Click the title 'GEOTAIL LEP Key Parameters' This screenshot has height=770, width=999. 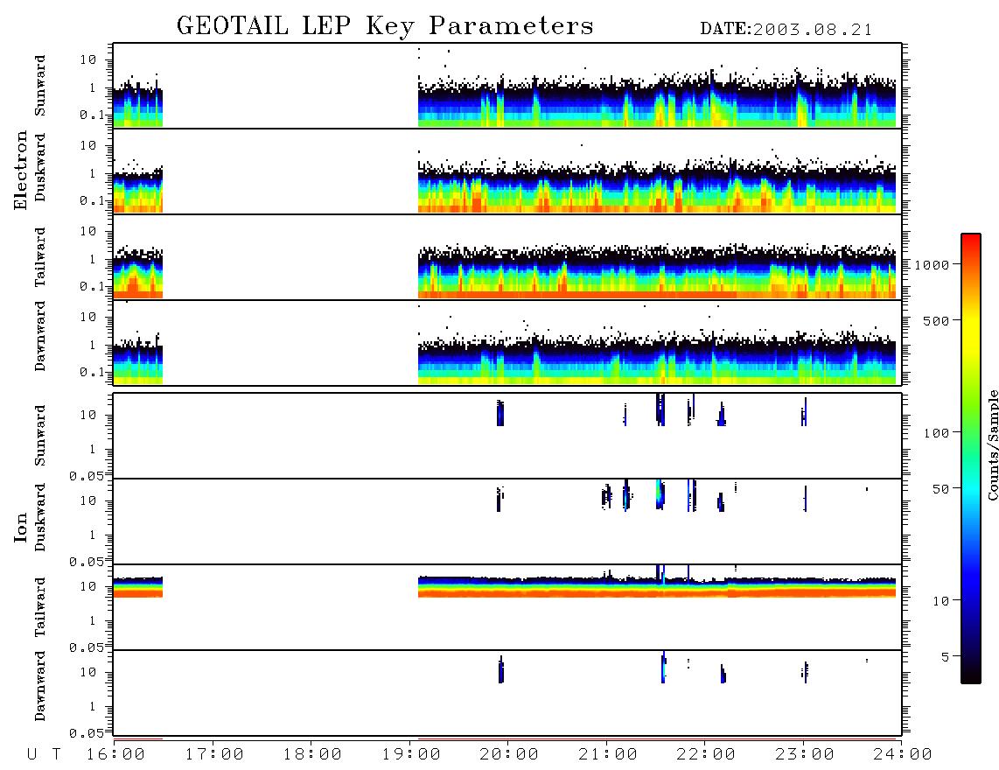coord(385,26)
